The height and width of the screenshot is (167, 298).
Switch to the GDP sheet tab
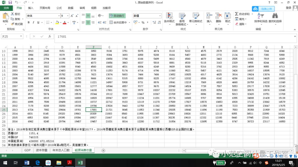(x=28, y=150)
